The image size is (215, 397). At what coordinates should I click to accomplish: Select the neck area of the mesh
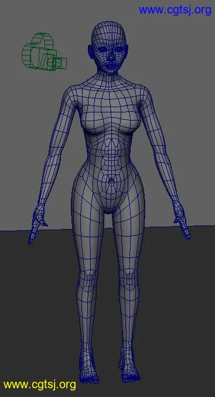tap(109, 78)
